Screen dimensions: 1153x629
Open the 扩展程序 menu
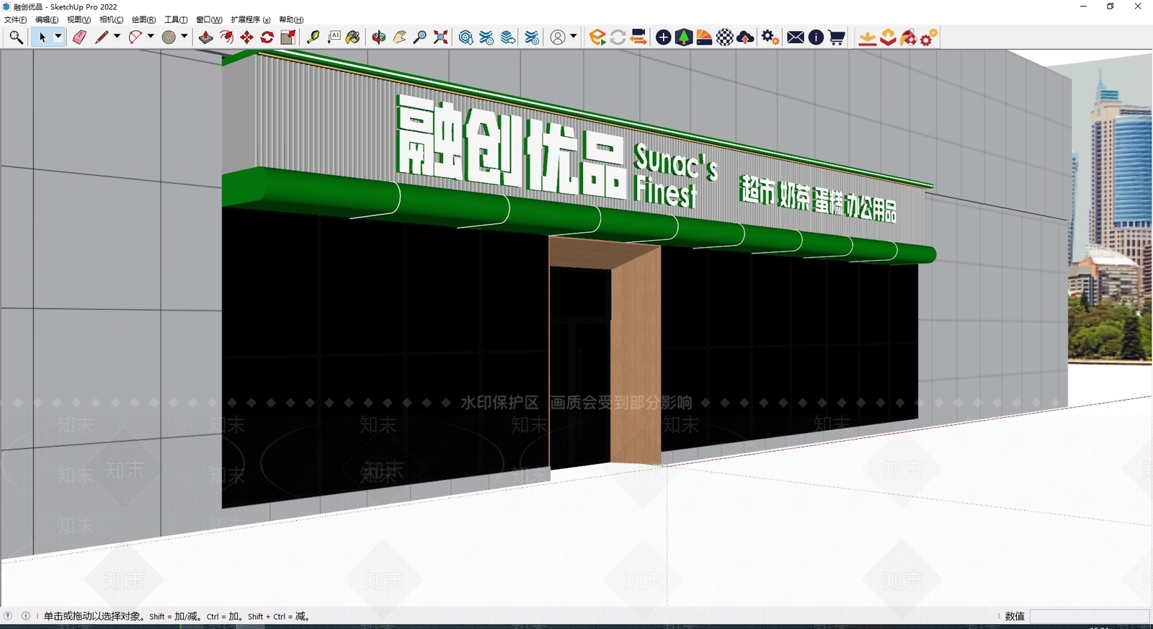pos(251,19)
